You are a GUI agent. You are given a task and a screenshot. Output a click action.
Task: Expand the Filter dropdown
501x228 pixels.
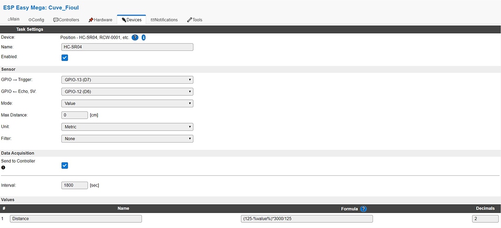tap(127, 139)
